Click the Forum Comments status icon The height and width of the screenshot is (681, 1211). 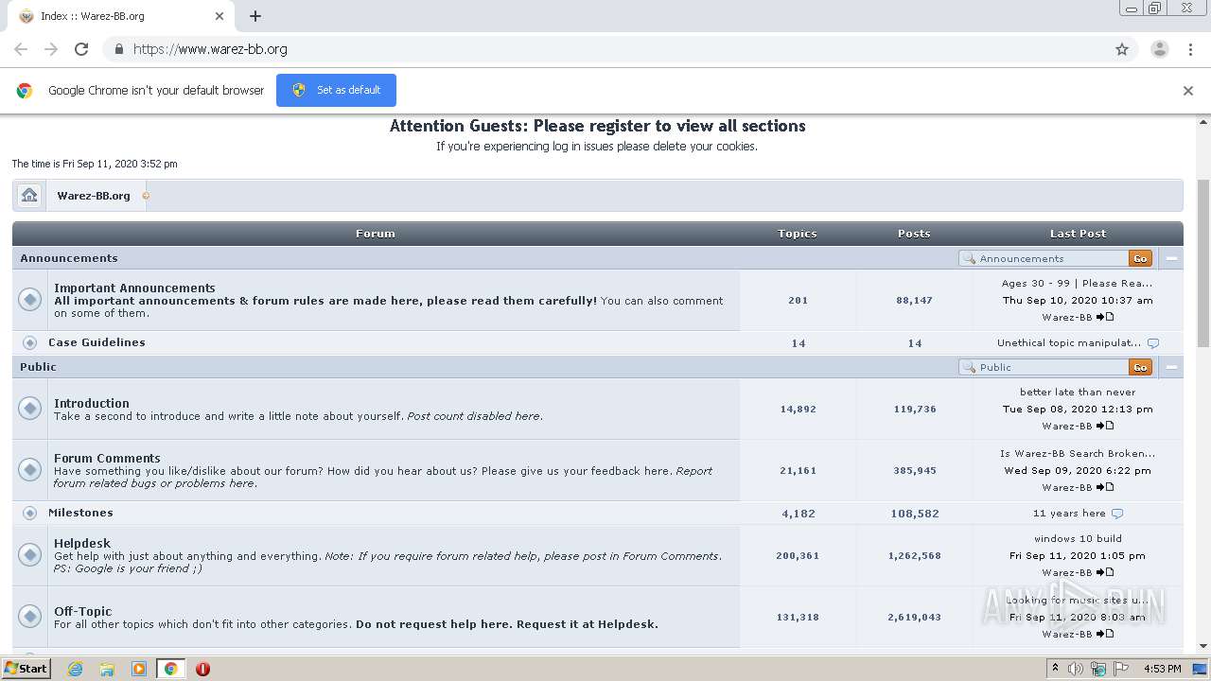(x=30, y=470)
